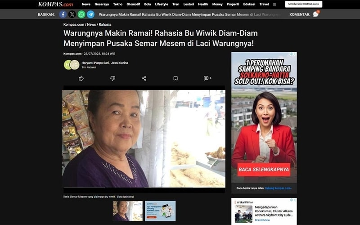Viewport: 360px width, 225px height.
Task: Click the KOMPAS.com logo
Action: 55,4
